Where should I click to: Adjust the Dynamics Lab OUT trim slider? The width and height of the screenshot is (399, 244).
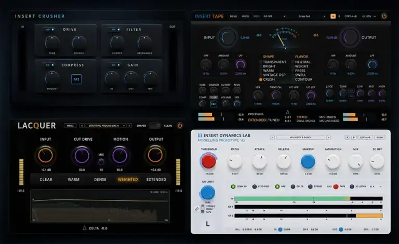341,229
